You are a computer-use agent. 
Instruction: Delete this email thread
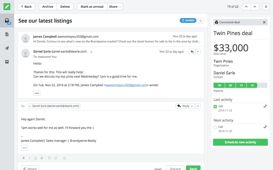pyautogui.click(x=65, y=6)
